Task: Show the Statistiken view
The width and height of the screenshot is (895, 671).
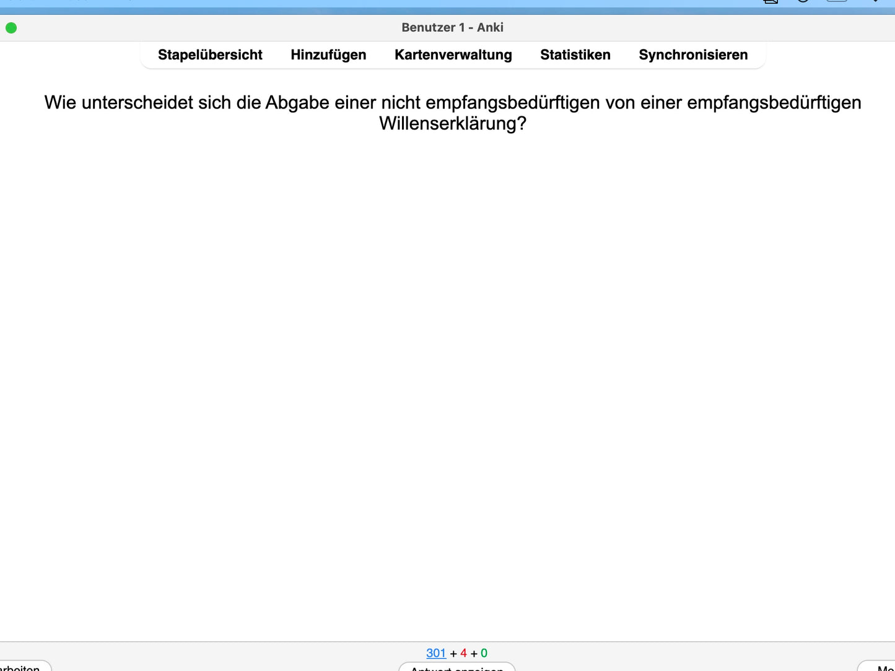Action: pyautogui.click(x=575, y=55)
